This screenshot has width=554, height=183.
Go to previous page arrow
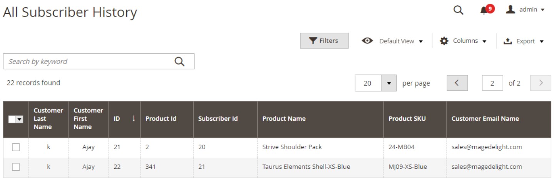pos(457,83)
